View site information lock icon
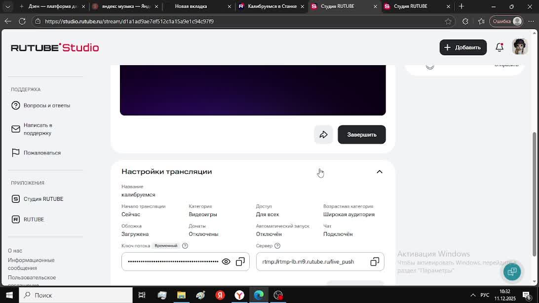This screenshot has height=303, width=539. [38, 21]
